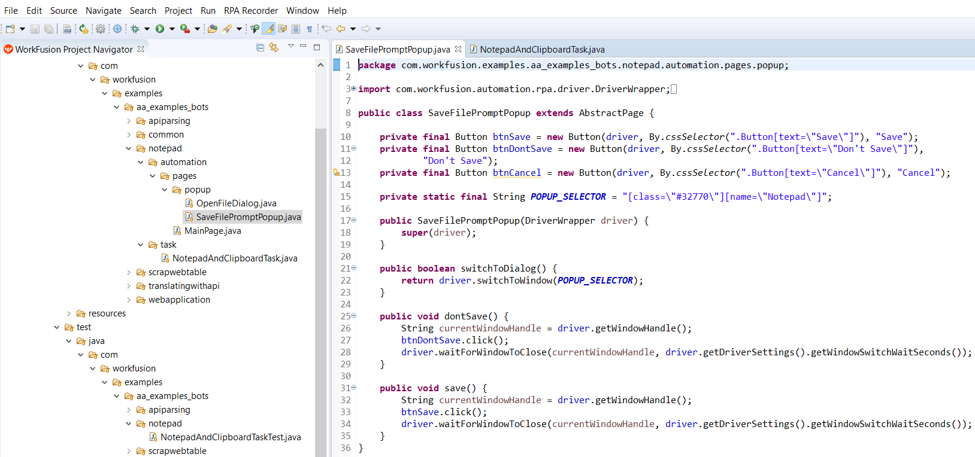Screen dimensions: 975x457
Task: Collapse the automation package folder
Action: [x=141, y=162]
